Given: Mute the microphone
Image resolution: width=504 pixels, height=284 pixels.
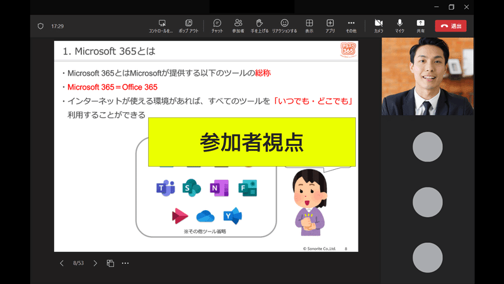Looking at the screenshot, I should 399,26.
